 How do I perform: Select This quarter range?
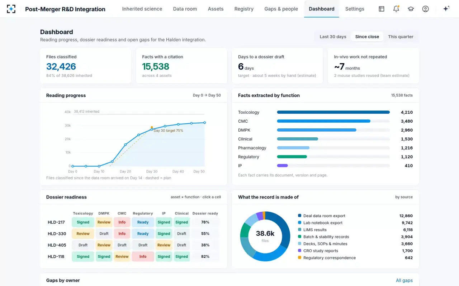(401, 36)
